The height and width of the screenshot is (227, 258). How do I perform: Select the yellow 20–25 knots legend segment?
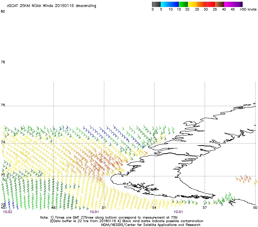click(x=192, y=4)
